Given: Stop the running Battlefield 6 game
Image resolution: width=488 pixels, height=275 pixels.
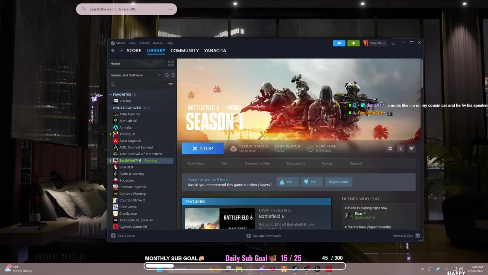Looking at the screenshot, I should coord(203,149).
